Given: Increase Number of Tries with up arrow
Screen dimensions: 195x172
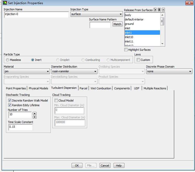Looking at the screenshot, I should (x=34, y=113).
